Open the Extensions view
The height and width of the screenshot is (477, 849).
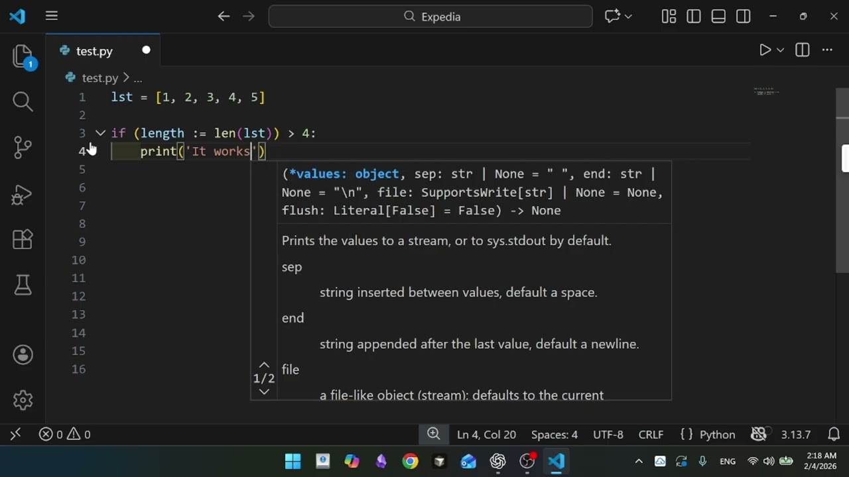pos(23,239)
